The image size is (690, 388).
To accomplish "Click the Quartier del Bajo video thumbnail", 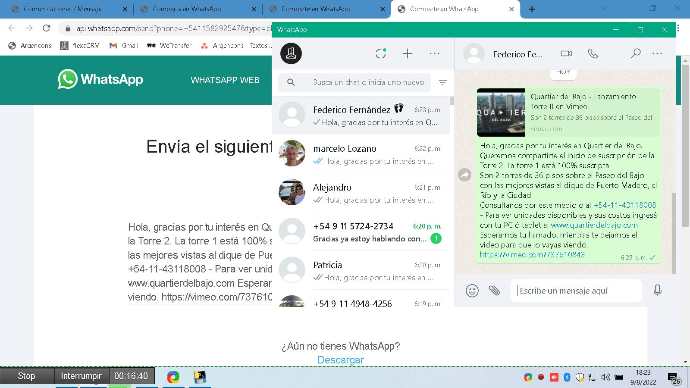I will 501,113.
